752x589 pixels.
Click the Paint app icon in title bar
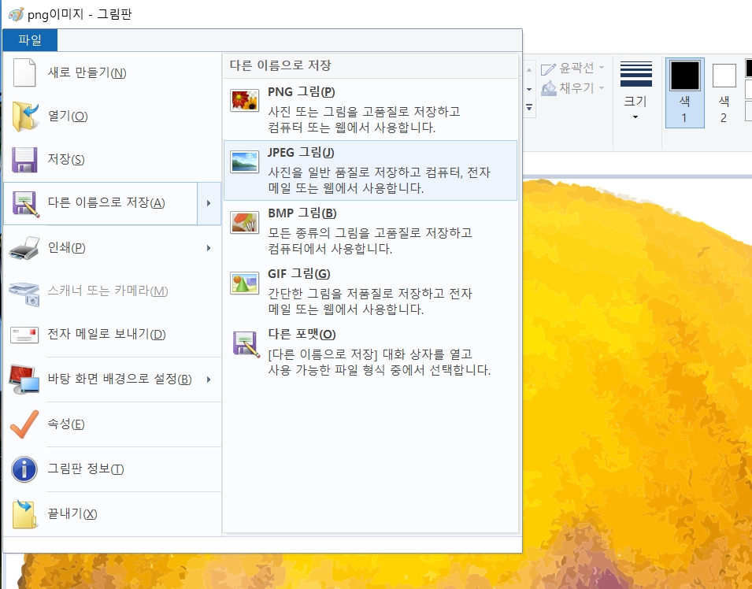[x=16, y=14]
